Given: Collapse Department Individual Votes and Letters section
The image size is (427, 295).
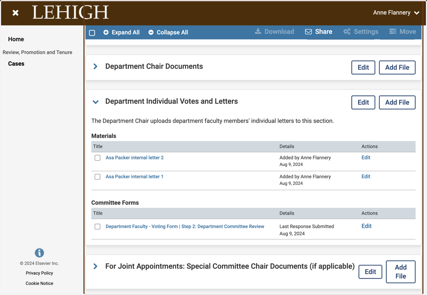Looking at the screenshot, I should [x=95, y=102].
